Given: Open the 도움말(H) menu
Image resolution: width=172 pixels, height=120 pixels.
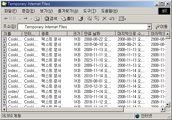Looking at the screenshot, I should pyautogui.click(x=110, y=11).
